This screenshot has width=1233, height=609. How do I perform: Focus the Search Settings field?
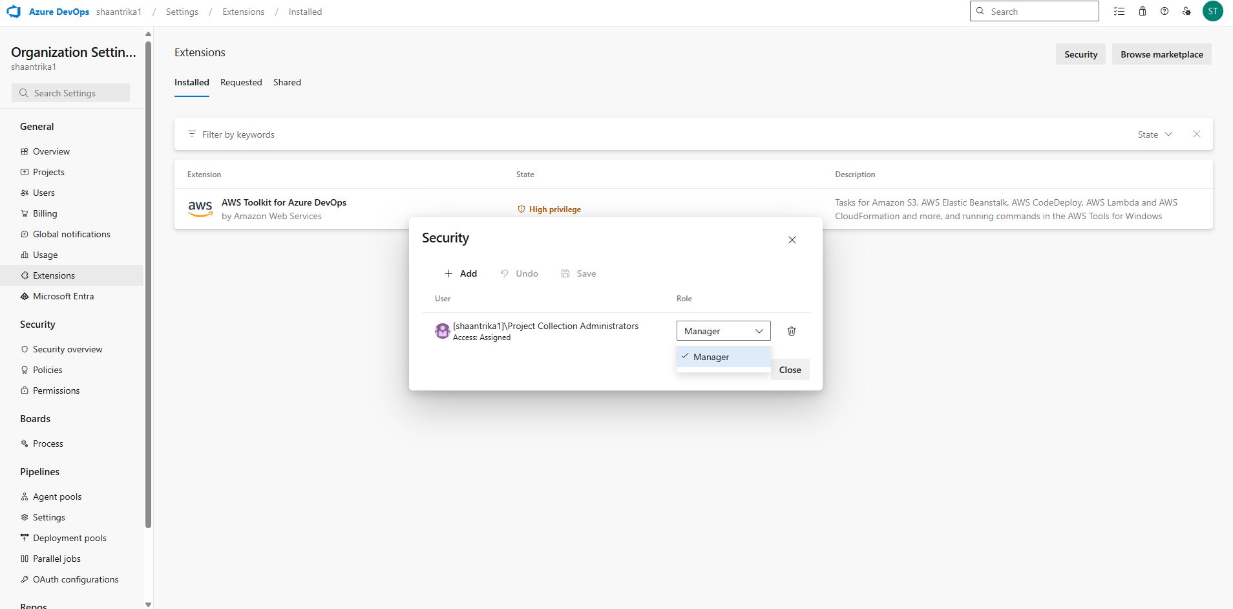point(70,93)
